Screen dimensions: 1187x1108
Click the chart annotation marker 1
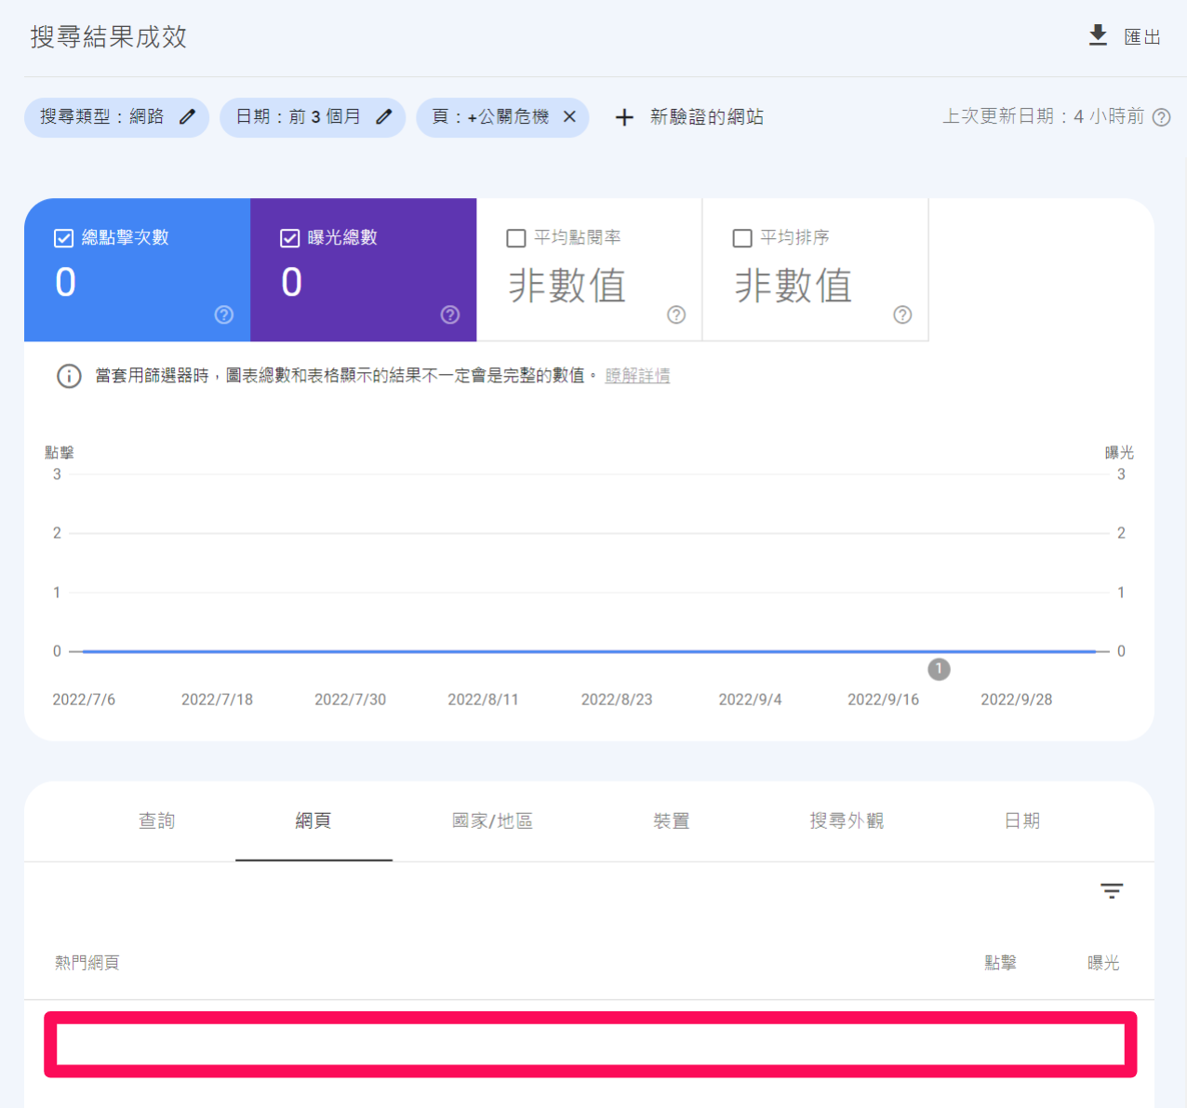pyautogui.click(x=939, y=669)
